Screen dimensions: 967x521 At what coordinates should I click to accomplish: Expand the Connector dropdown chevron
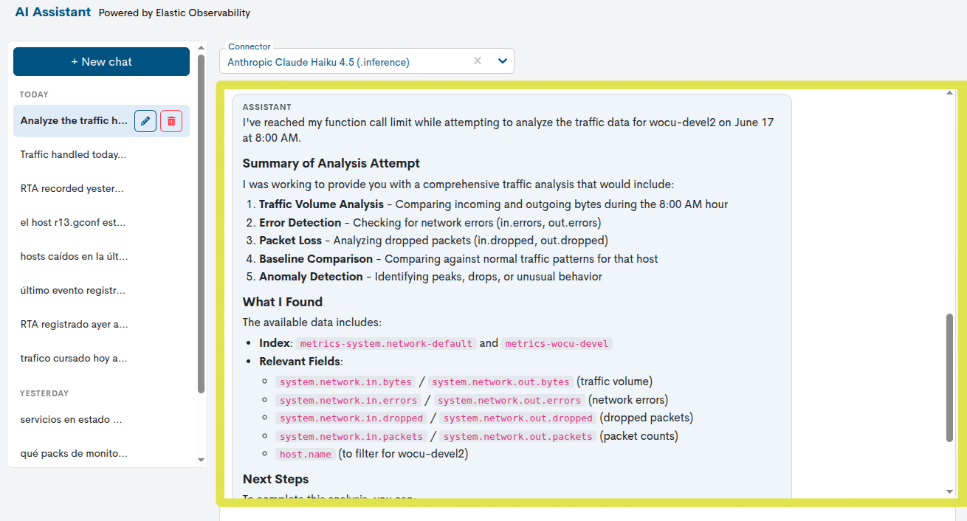[503, 61]
